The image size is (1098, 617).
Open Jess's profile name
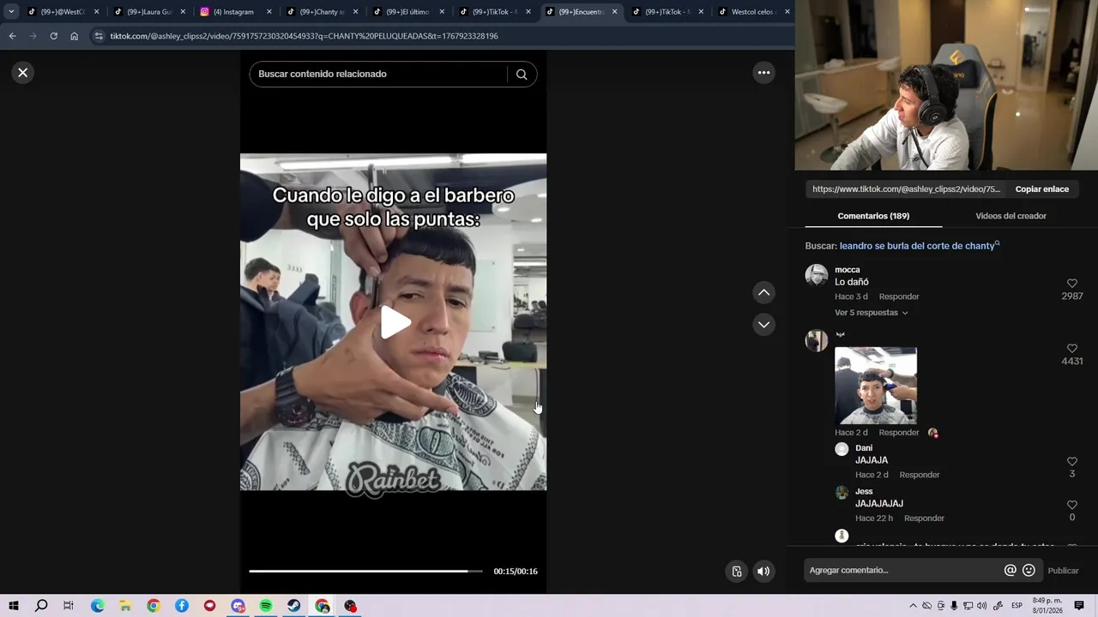click(864, 492)
